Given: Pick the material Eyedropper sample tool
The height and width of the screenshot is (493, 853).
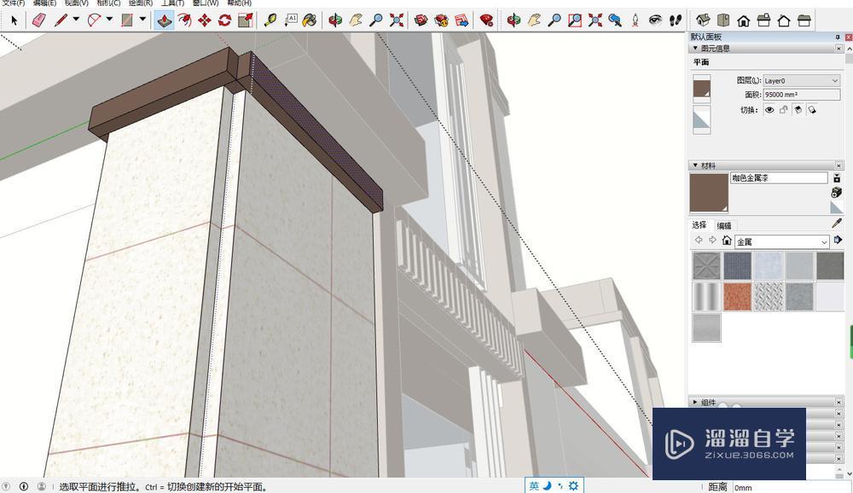Looking at the screenshot, I should coord(837,223).
